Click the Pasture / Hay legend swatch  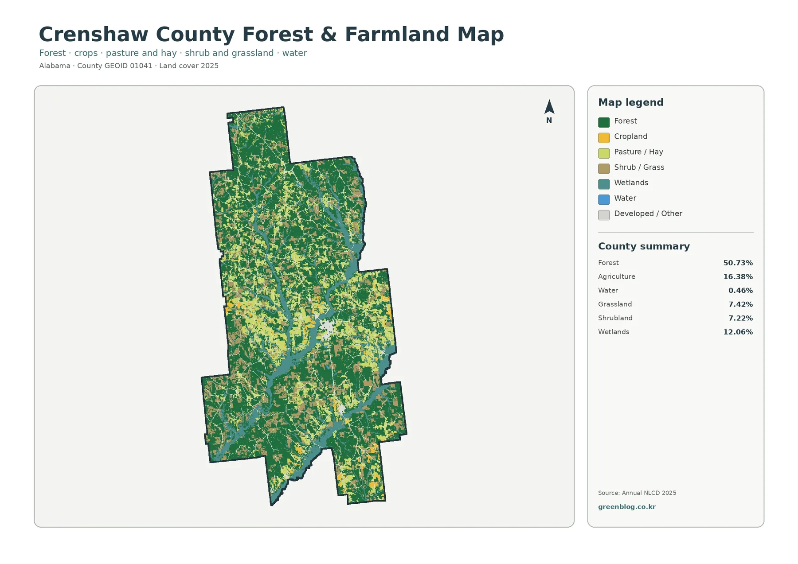[x=604, y=153]
